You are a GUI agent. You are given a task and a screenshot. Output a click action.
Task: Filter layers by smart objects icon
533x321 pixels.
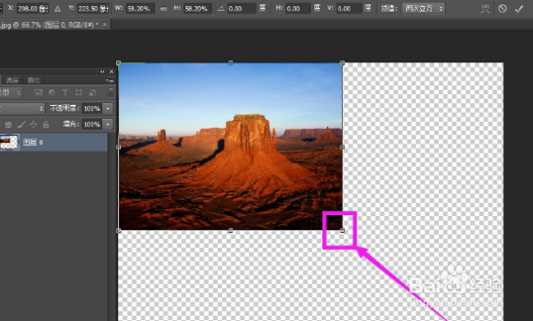(92, 92)
